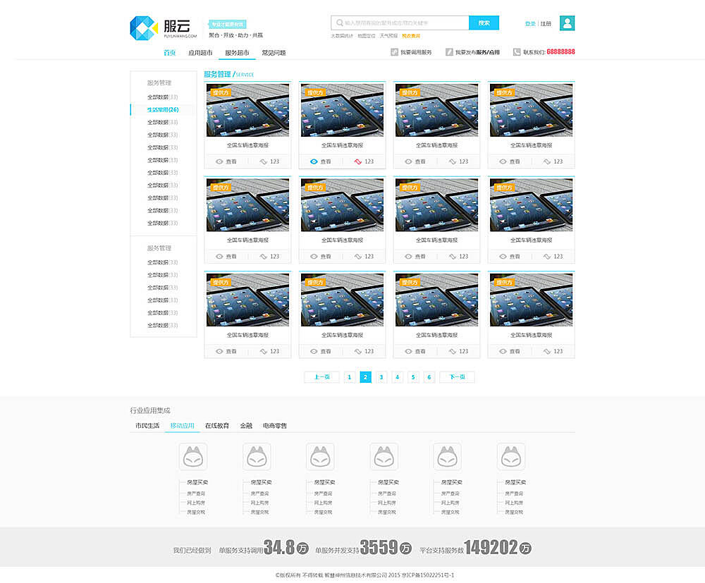The image size is (705, 583).
Task: Click the 大数据统计 hot search link
Action: (342, 36)
